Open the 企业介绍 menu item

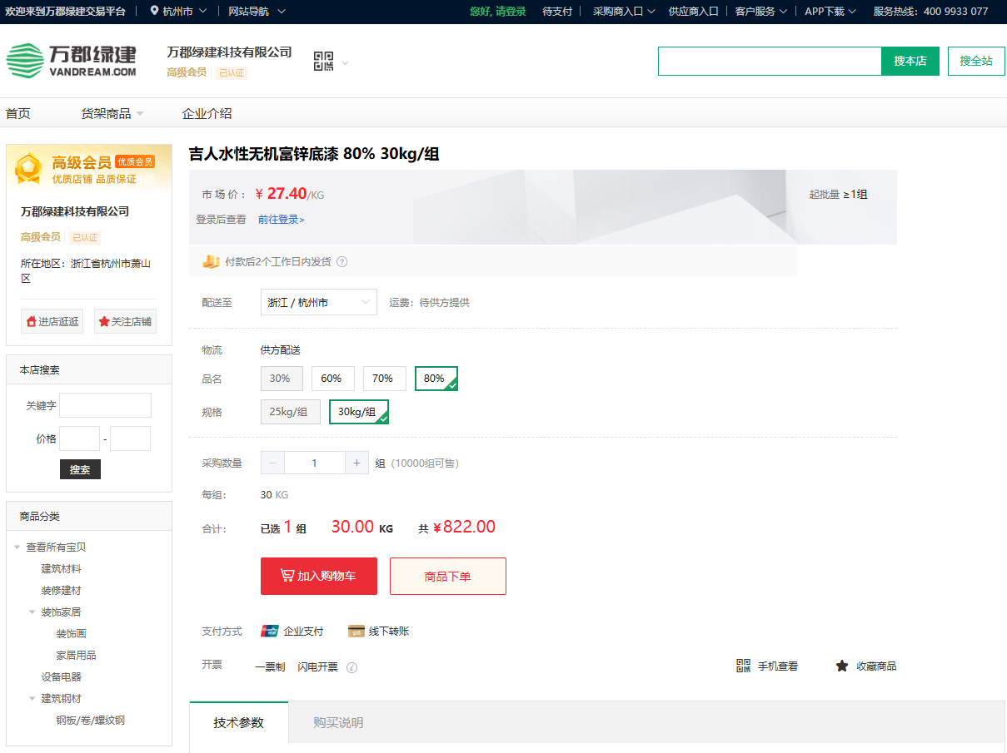[207, 114]
